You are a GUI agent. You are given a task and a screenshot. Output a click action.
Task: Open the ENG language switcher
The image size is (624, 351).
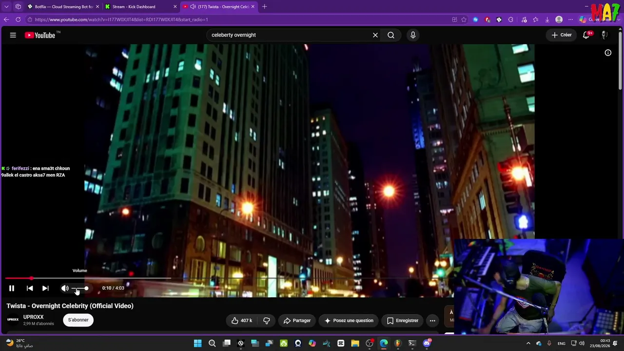(562, 343)
